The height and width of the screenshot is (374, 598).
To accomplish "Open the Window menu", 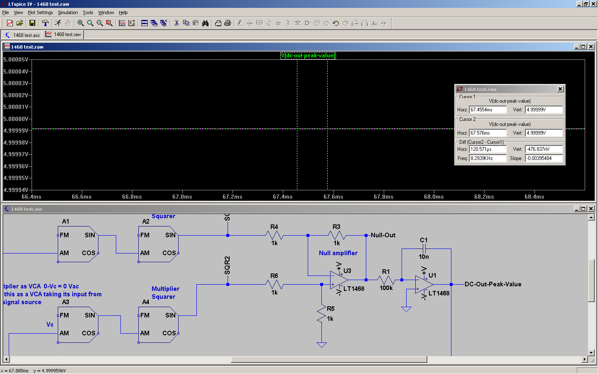I will [106, 12].
